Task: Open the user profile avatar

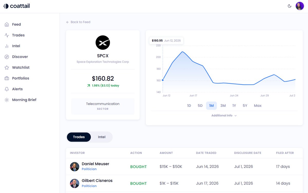Action: coord(300,6)
